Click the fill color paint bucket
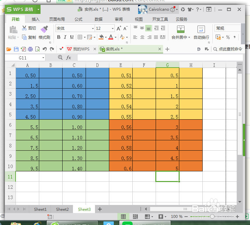The image size is (250, 225). pos(101,37)
